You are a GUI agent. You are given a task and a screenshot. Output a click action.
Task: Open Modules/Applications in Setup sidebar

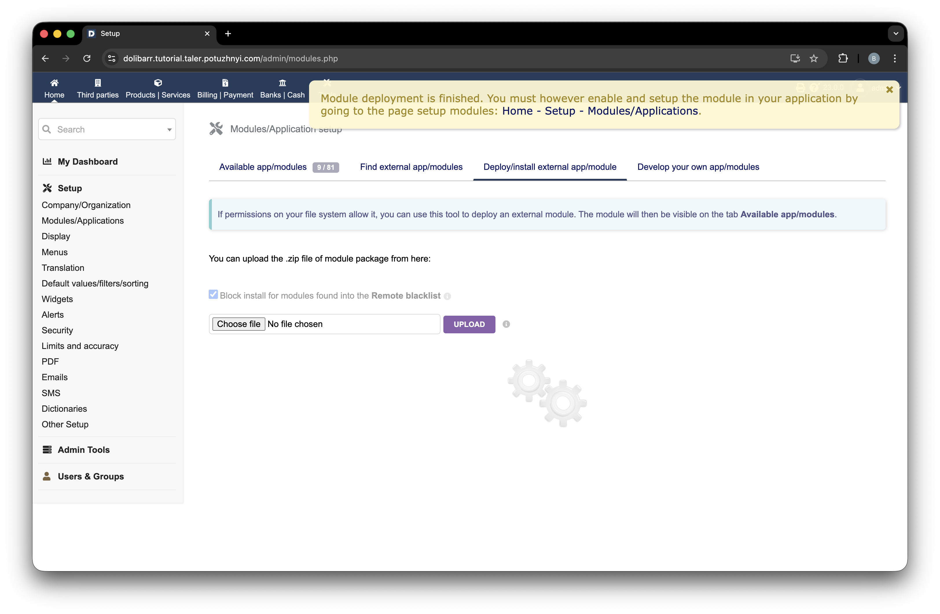[x=82, y=221]
